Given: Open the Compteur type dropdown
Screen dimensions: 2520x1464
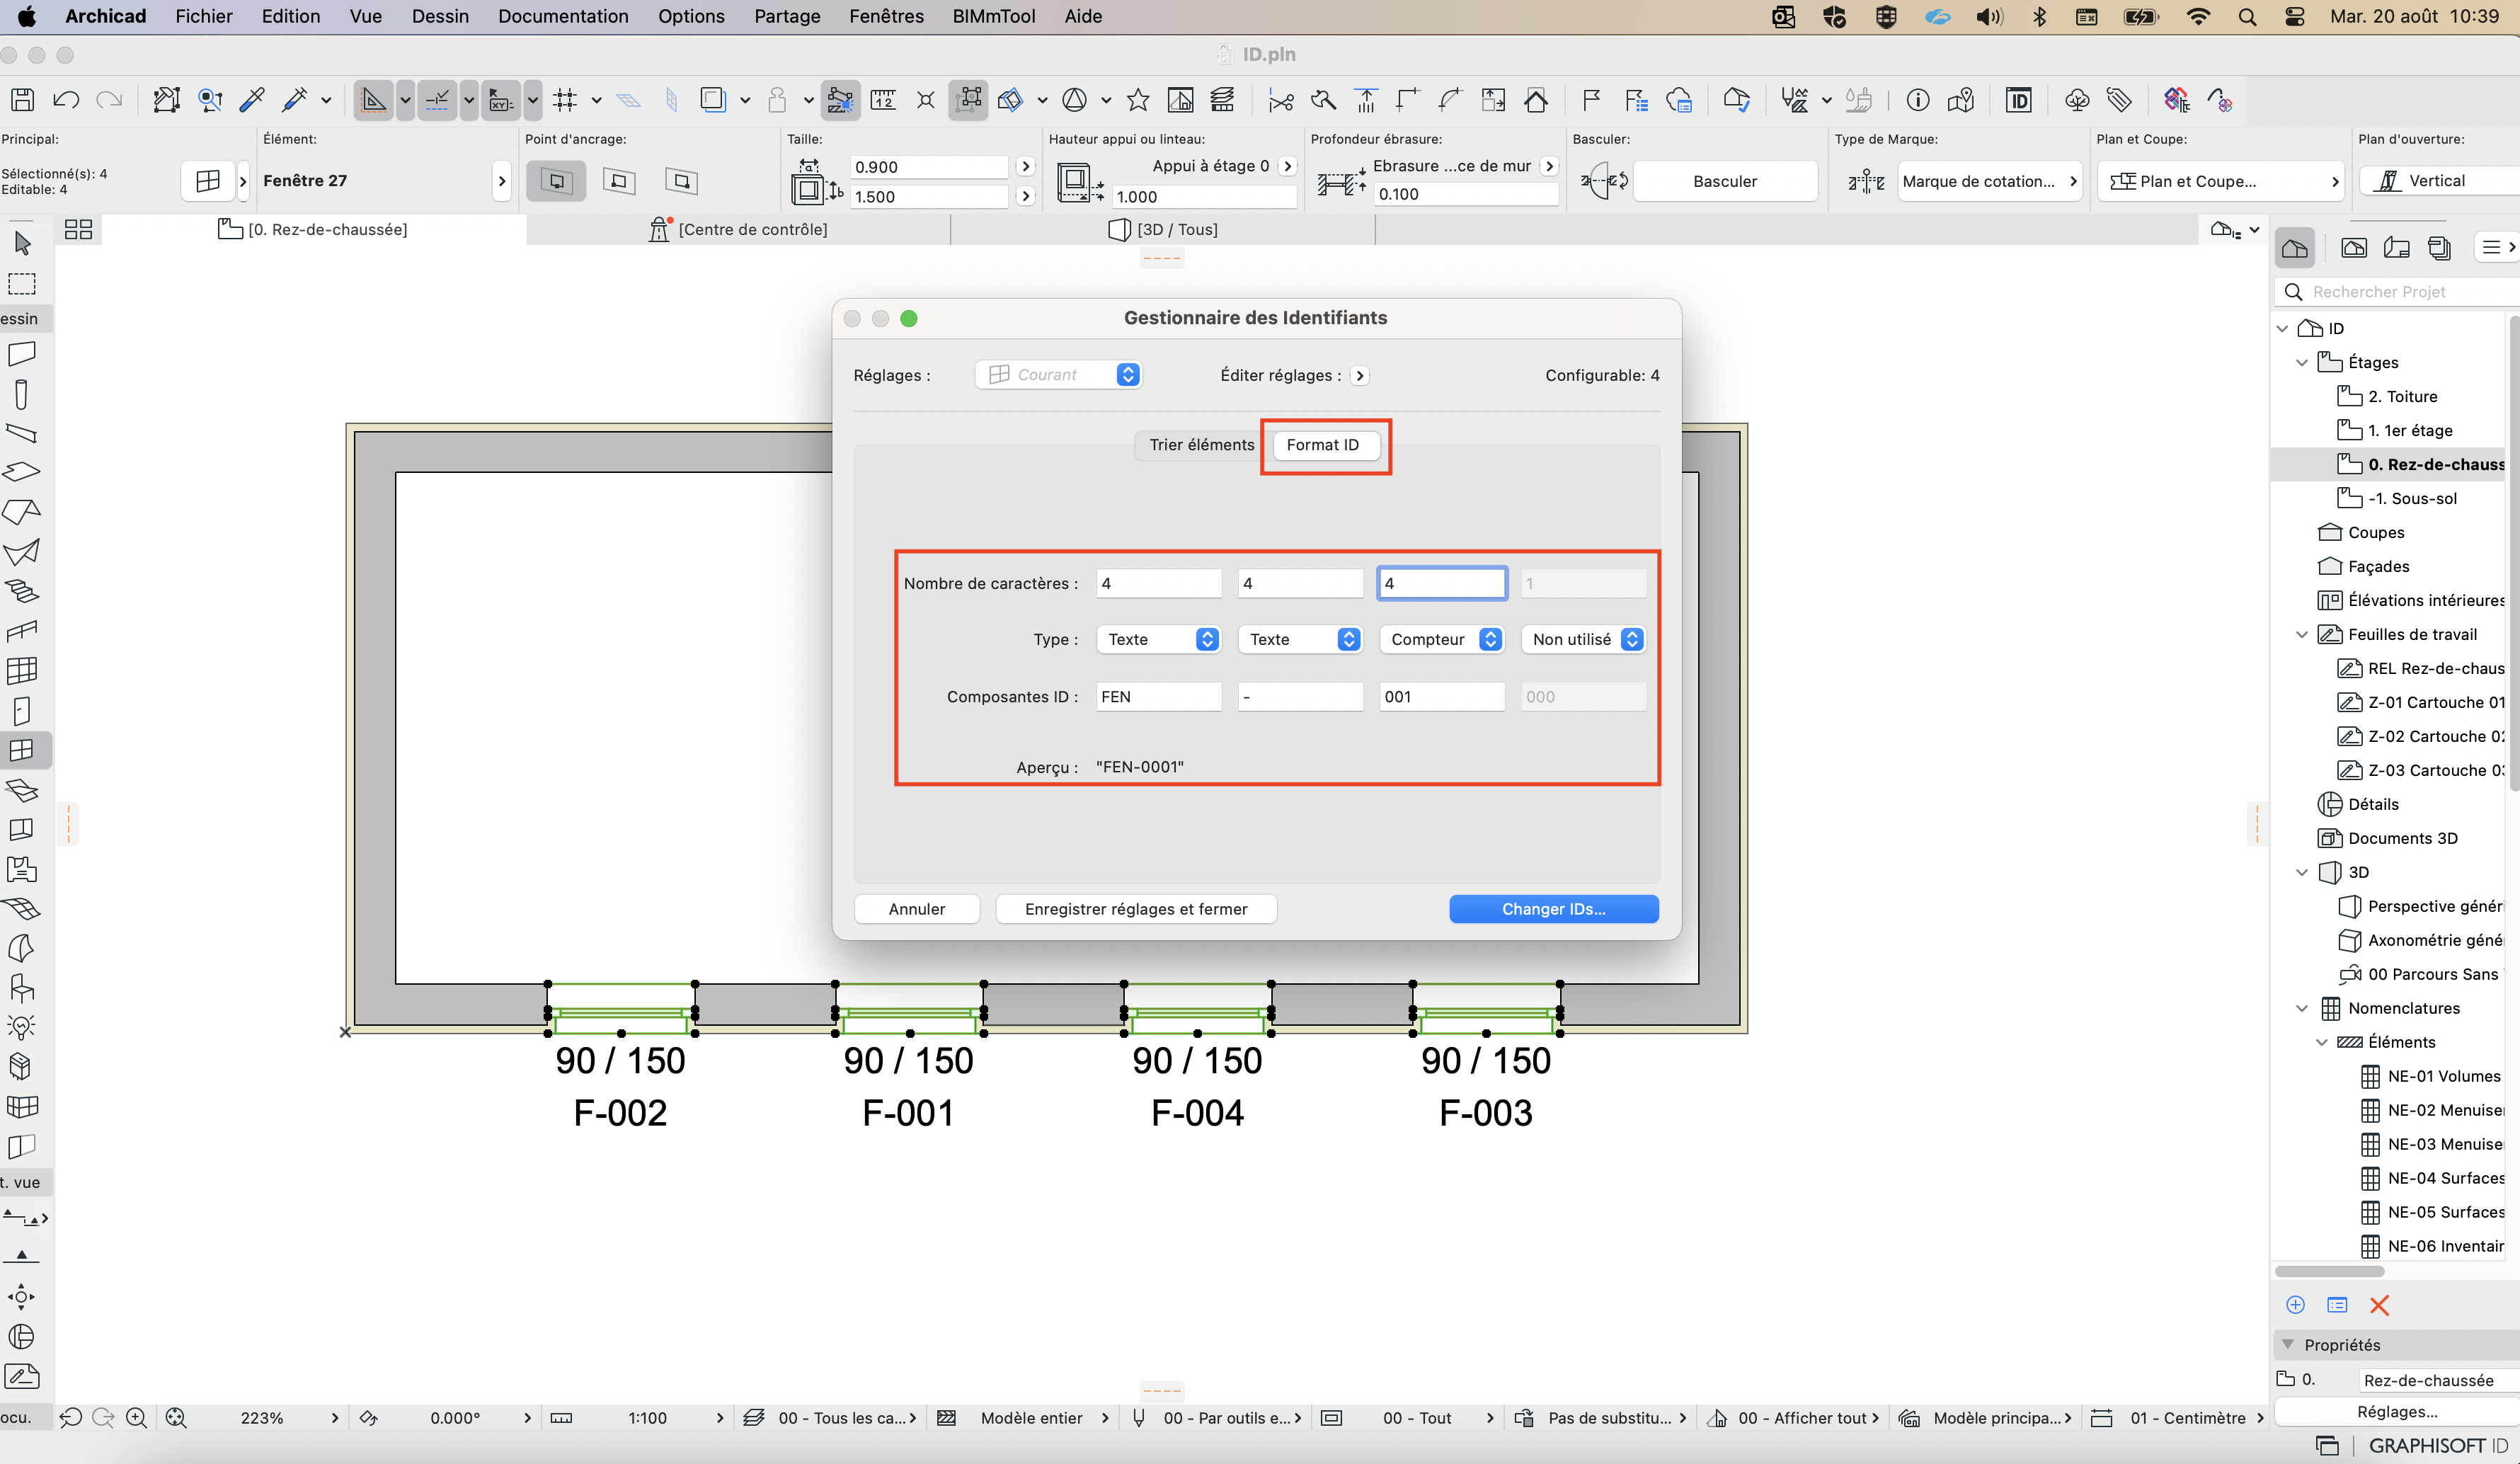Looking at the screenshot, I should 1441,639.
